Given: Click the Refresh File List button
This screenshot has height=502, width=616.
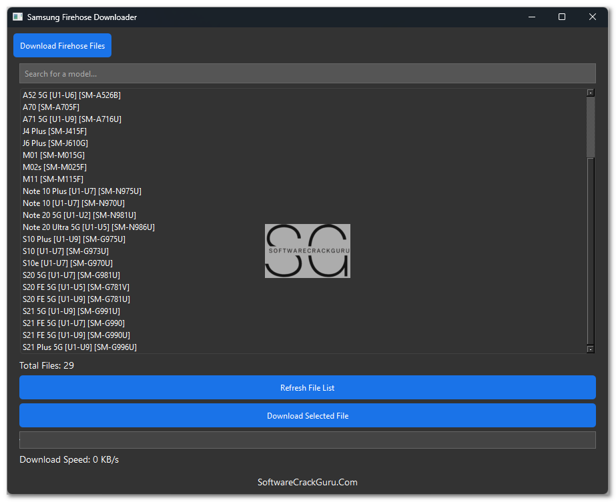Looking at the screenshot, I should coord(307,387).
